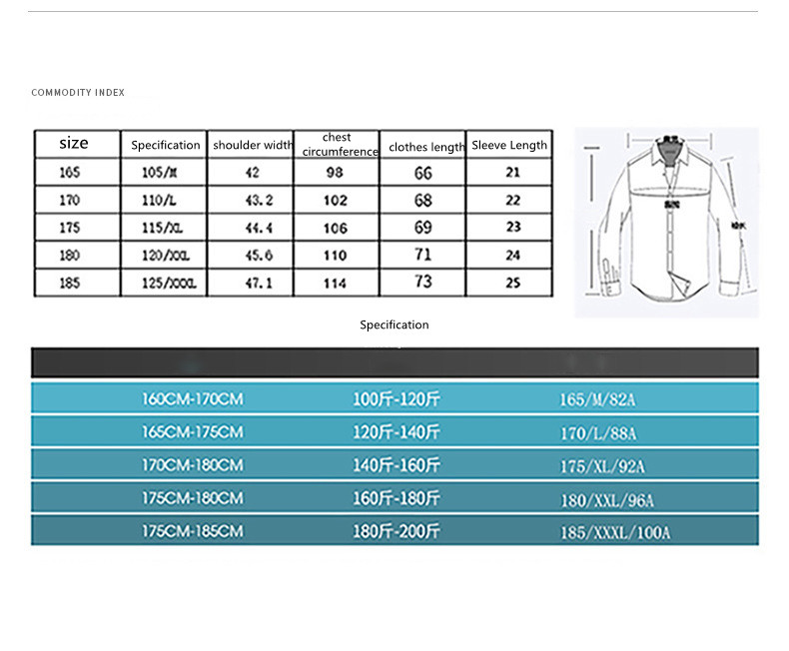Image resolution: width=789 pixels, height=651 pixels.
Task: Click the sleeve length value 25
Action: click(x=513, y=284)
